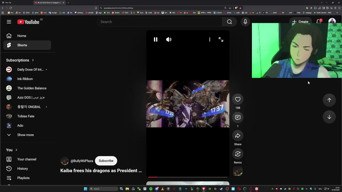Like the Short with the heart icon

[238, 99]
